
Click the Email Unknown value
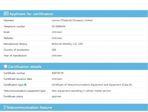click(x=57, y=32)
